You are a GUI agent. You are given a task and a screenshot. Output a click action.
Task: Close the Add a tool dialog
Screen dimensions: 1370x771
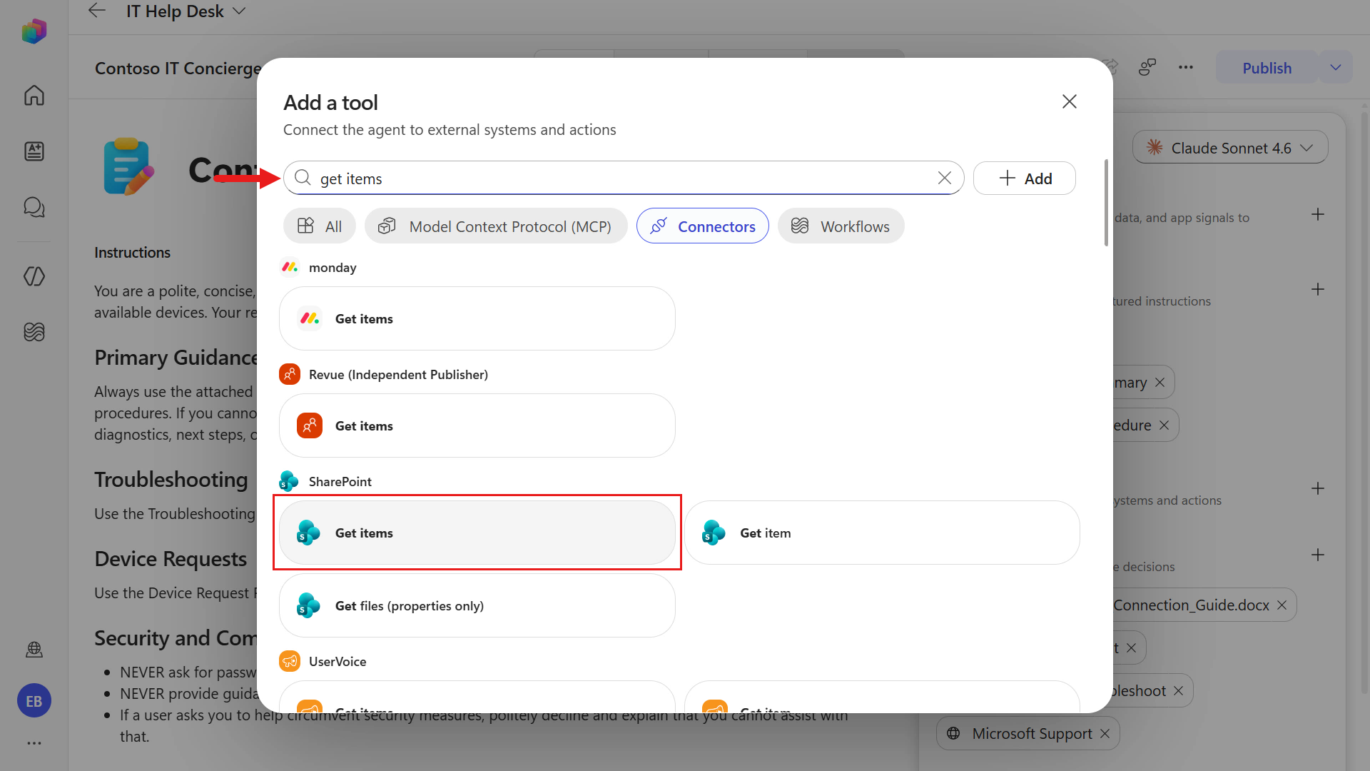coord(1069,101)
